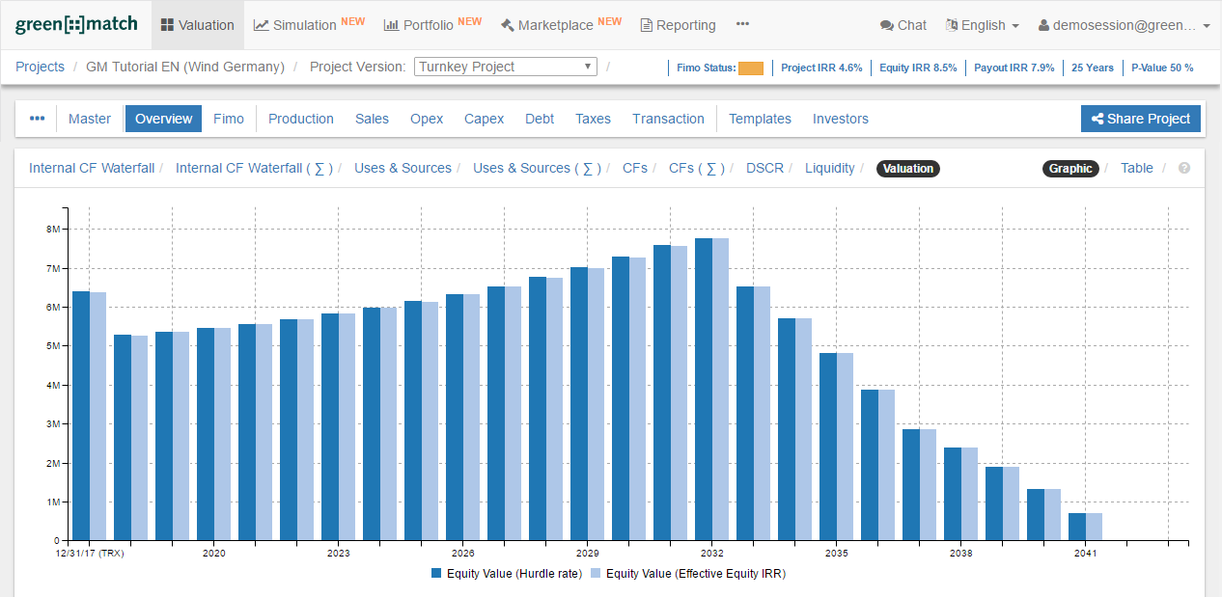Open the Simulation line-chart icon
Screen dimensions: 1222x597
point(262,25)
